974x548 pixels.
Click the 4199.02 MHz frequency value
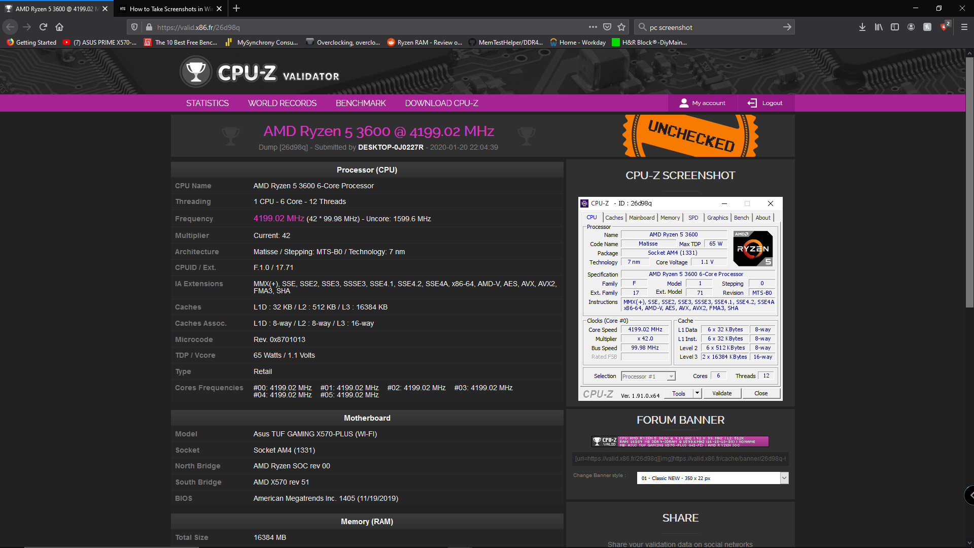(x=279, y=218)
